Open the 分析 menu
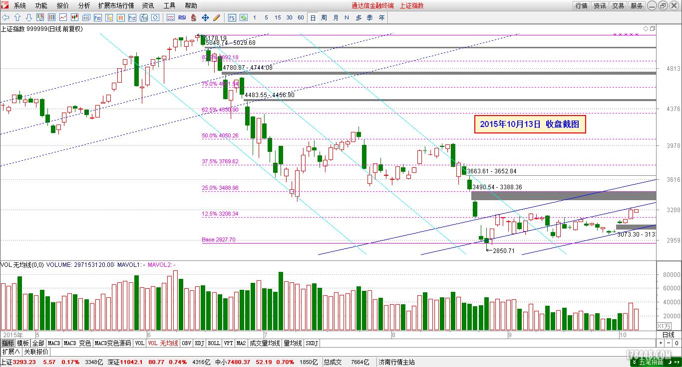Image resolution: width=682 pixels, height=367 pixels. click(84, 5)
